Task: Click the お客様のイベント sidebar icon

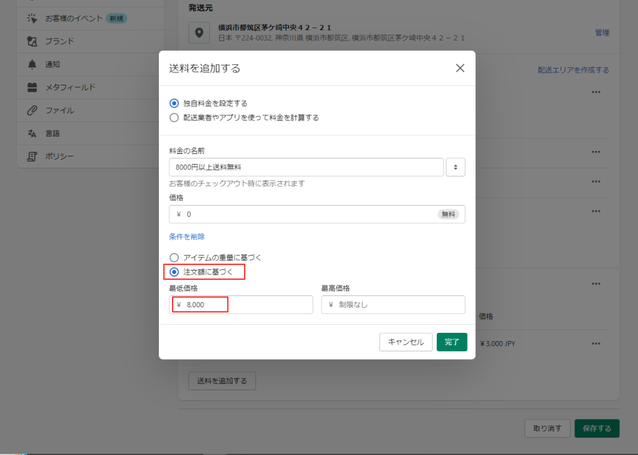Action: pos(32,18)
